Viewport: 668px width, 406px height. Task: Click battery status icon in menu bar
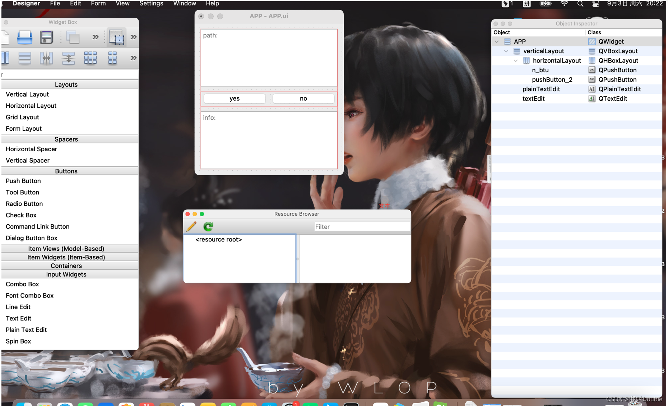(546, 4)
